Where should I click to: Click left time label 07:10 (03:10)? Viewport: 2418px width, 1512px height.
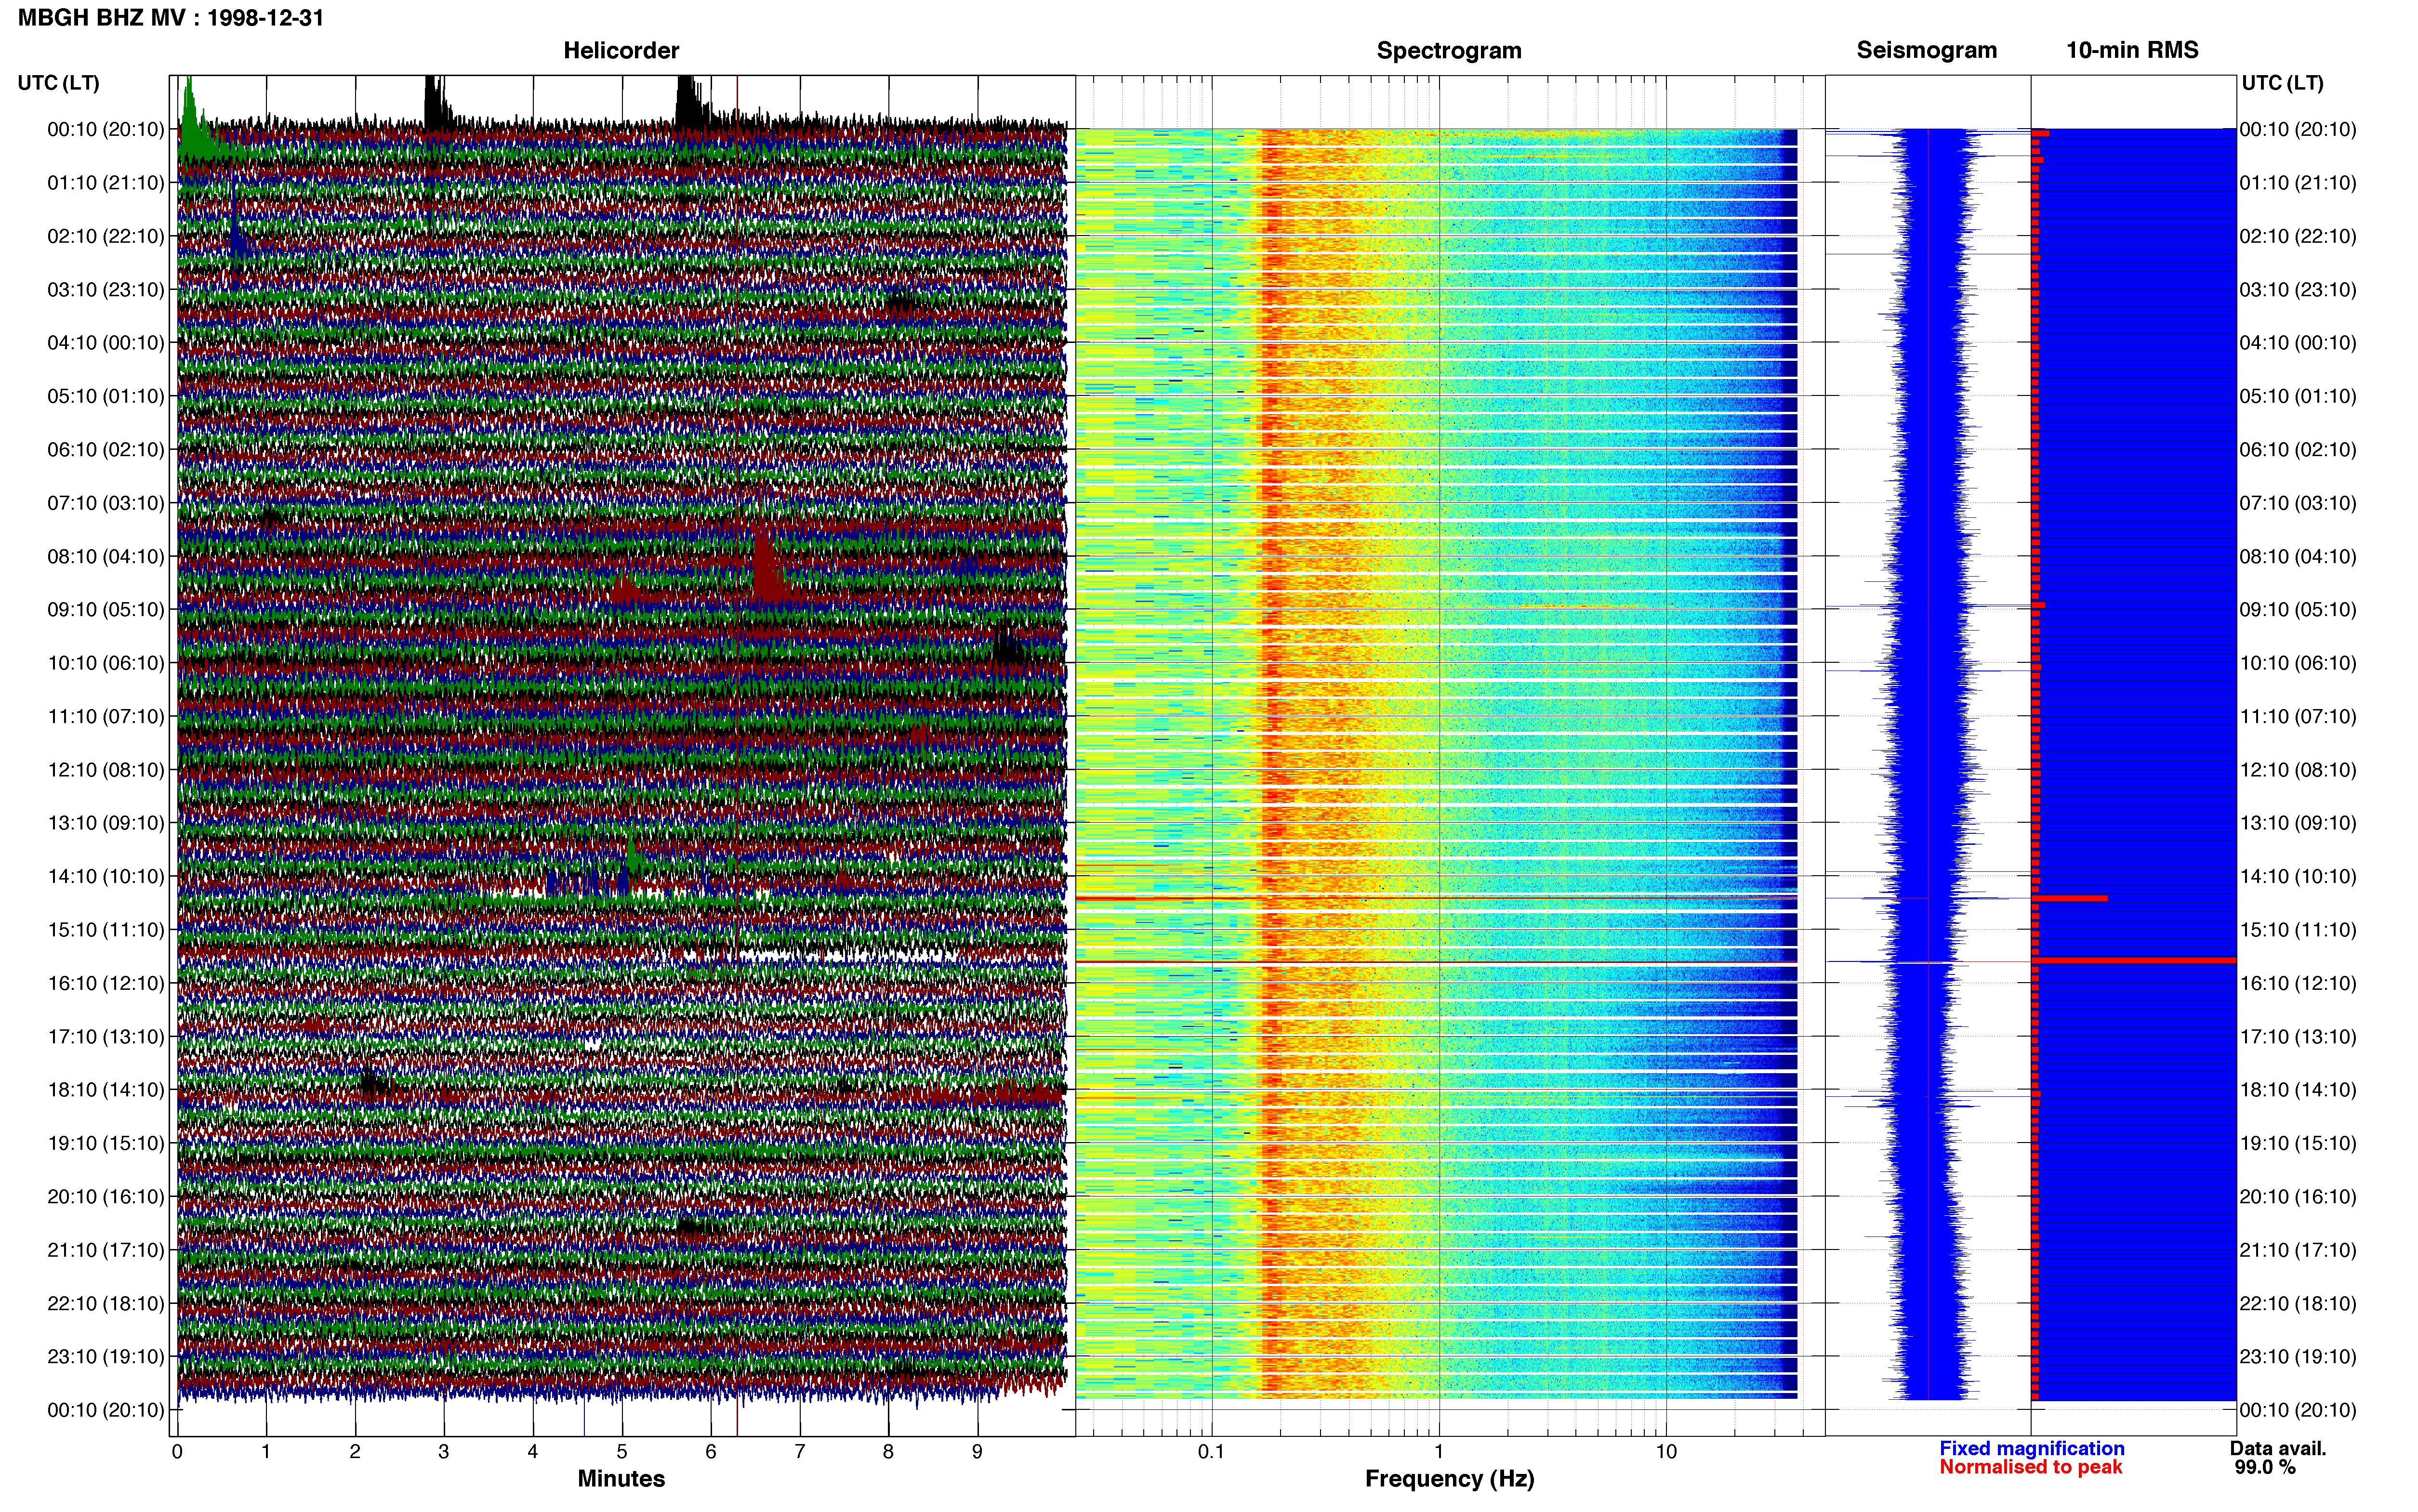[106, 503]
